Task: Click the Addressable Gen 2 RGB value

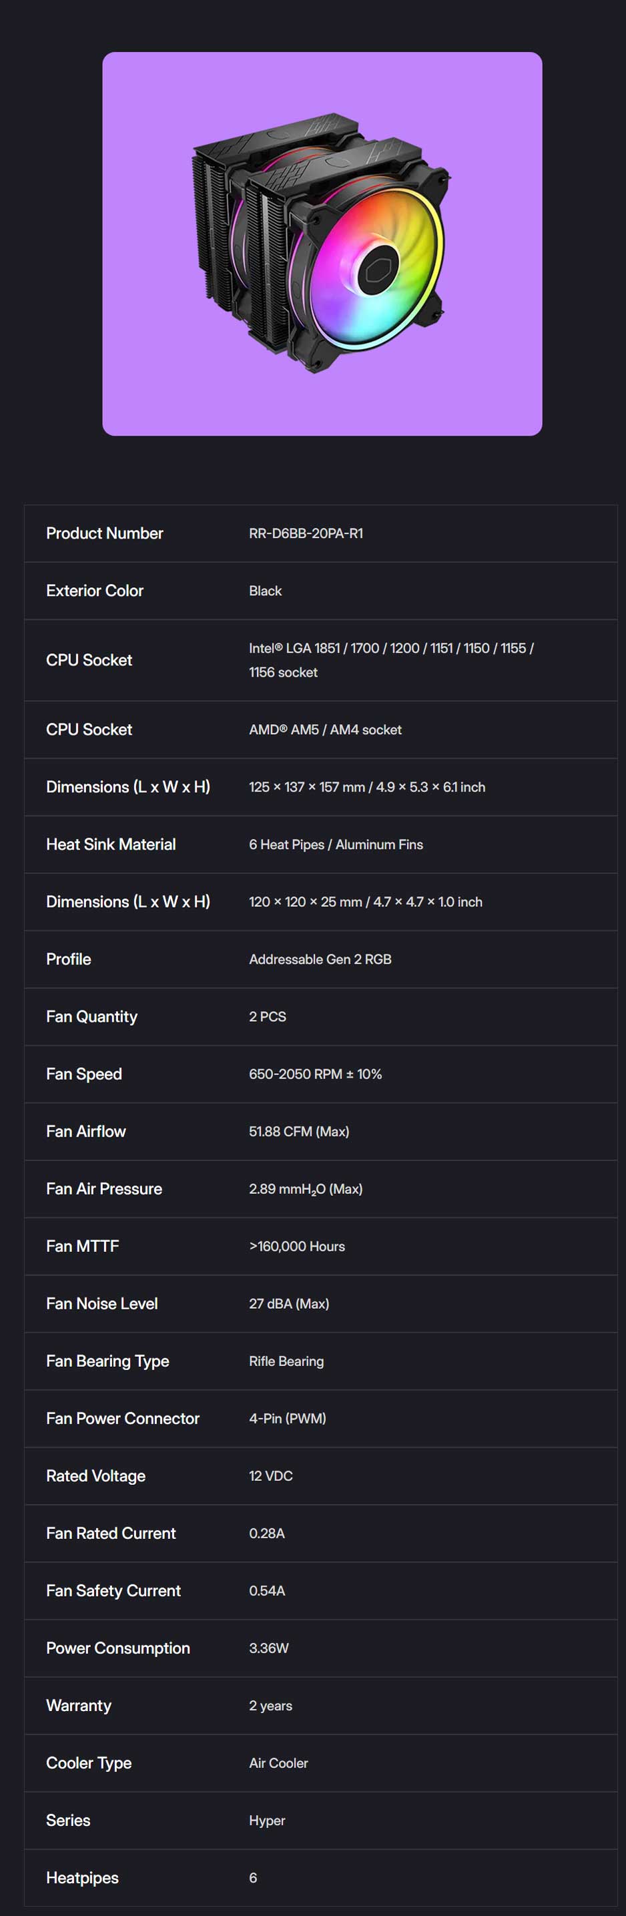Action: 320,959
